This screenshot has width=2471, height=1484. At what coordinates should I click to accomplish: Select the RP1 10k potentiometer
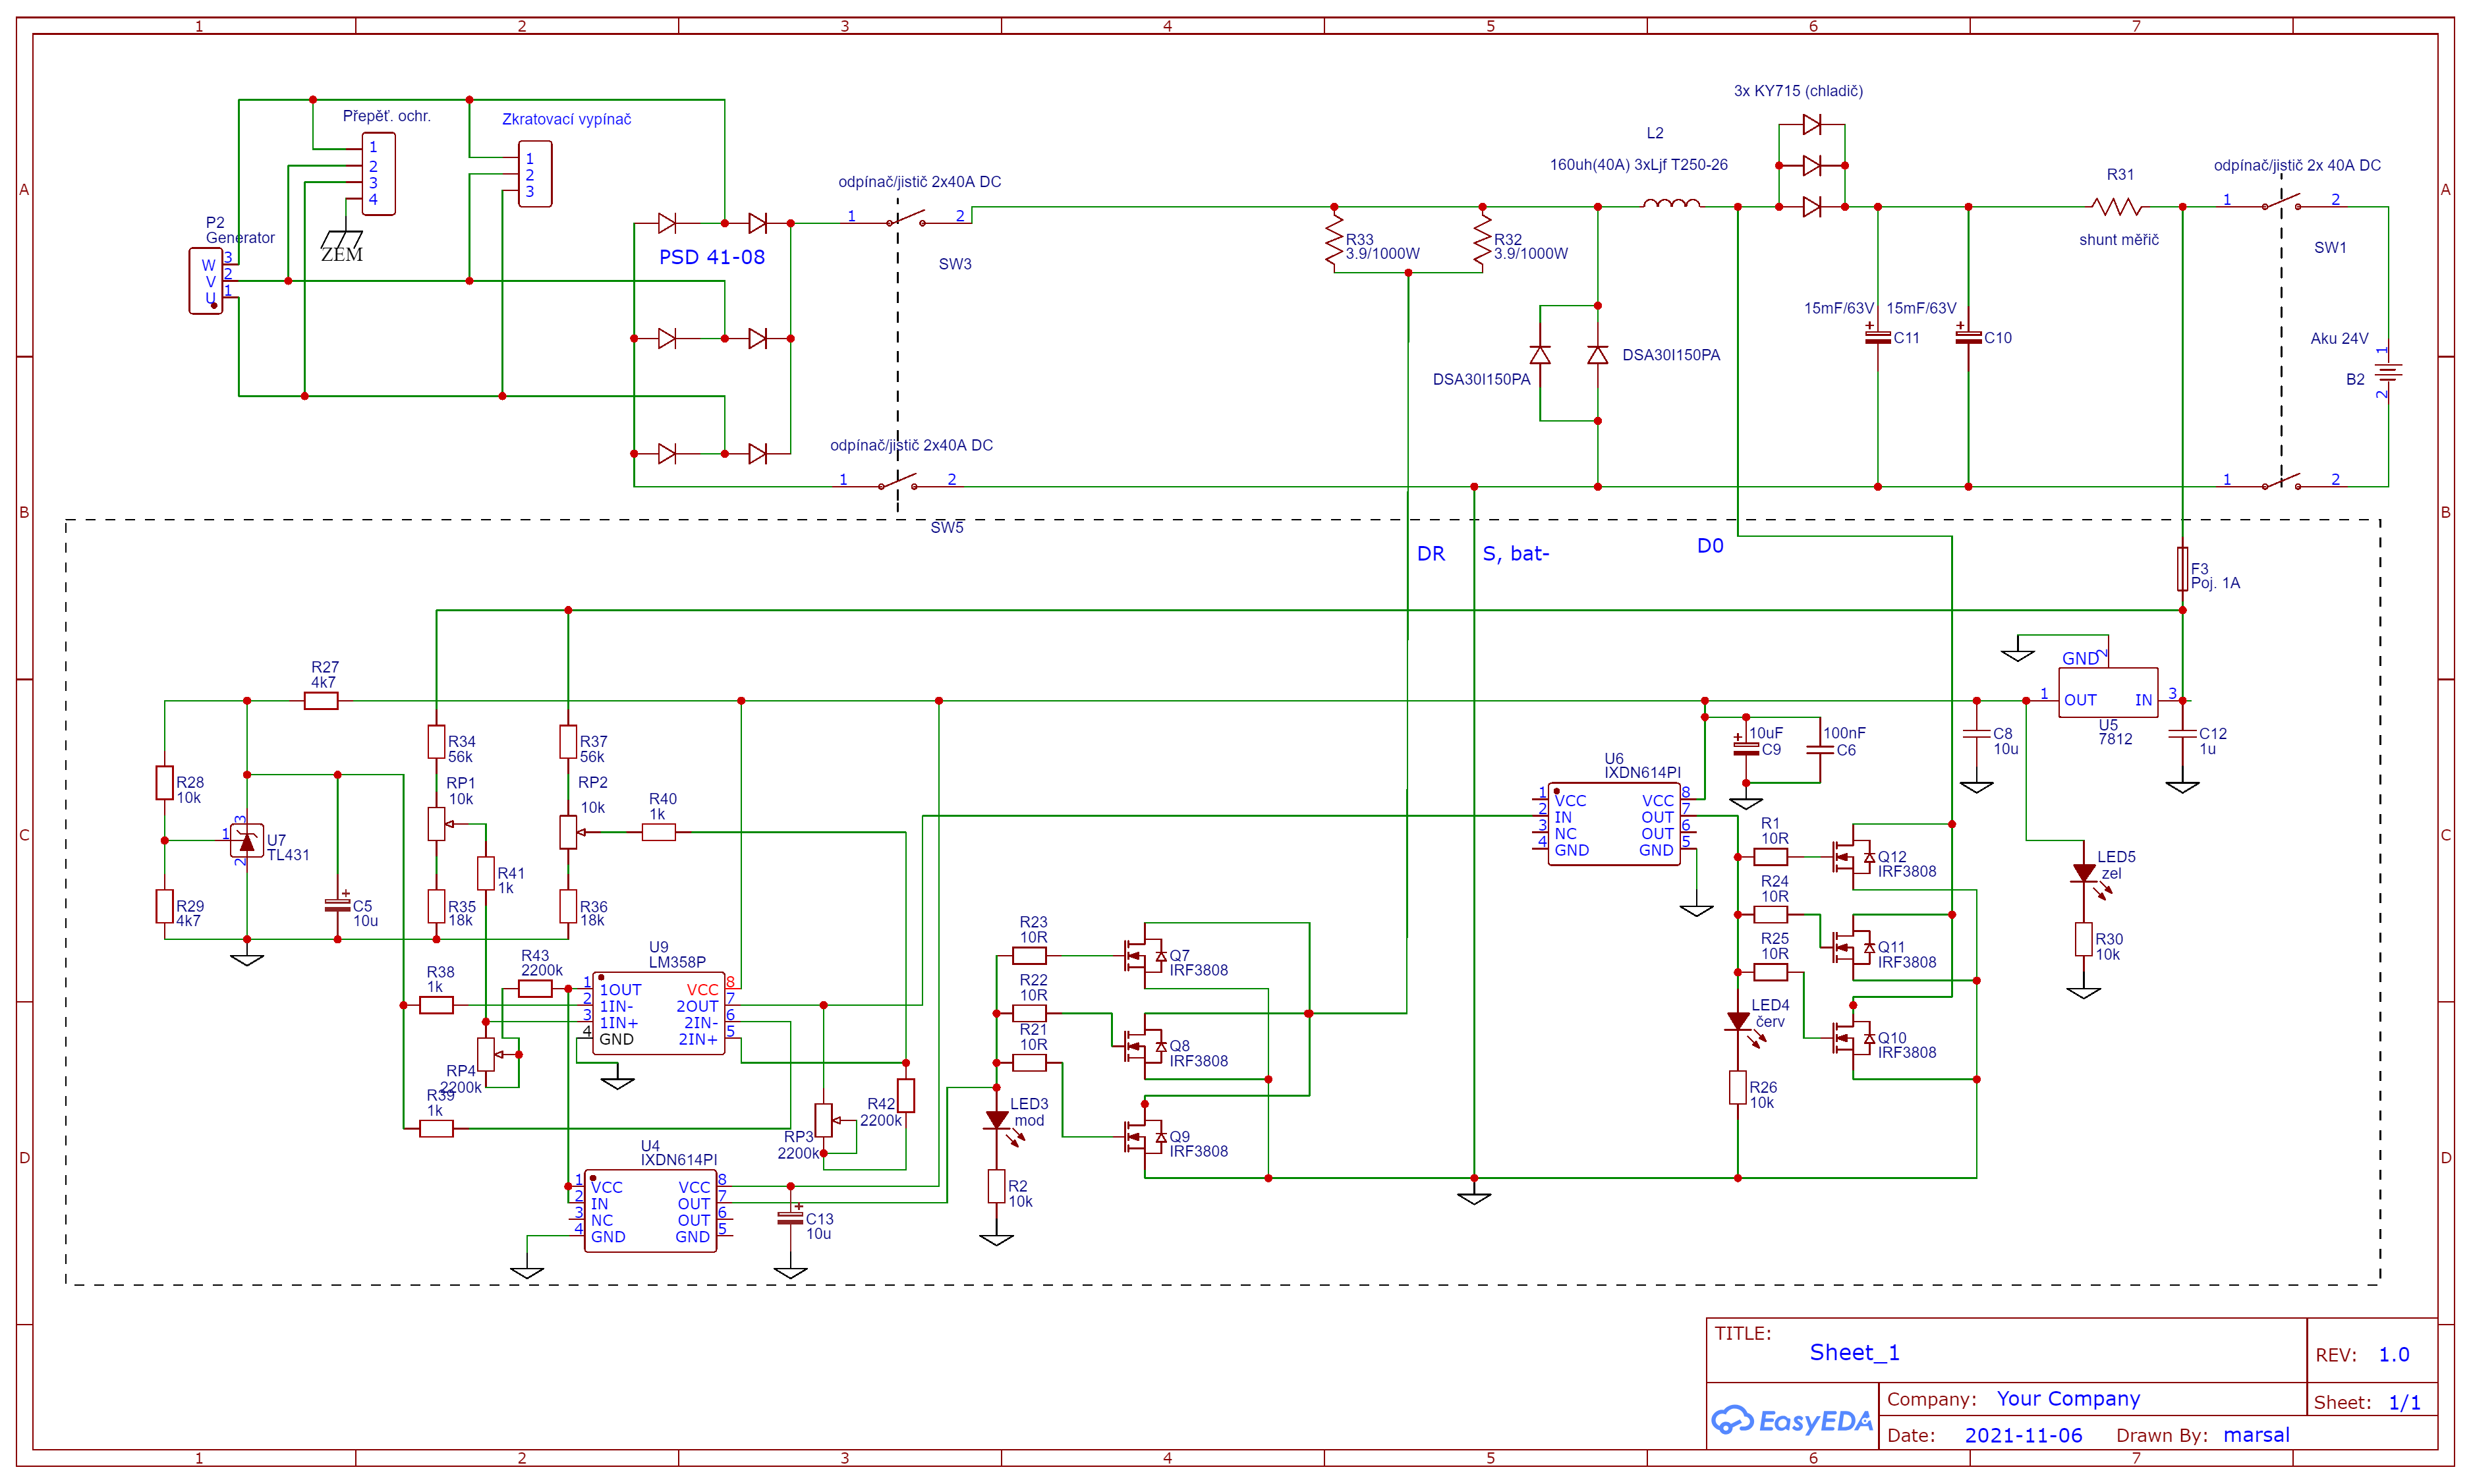(x=436, y=824)
